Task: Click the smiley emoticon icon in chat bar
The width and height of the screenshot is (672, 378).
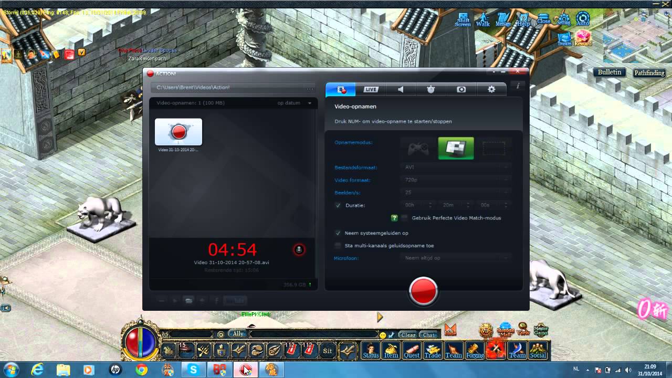Action: (383, 335)
